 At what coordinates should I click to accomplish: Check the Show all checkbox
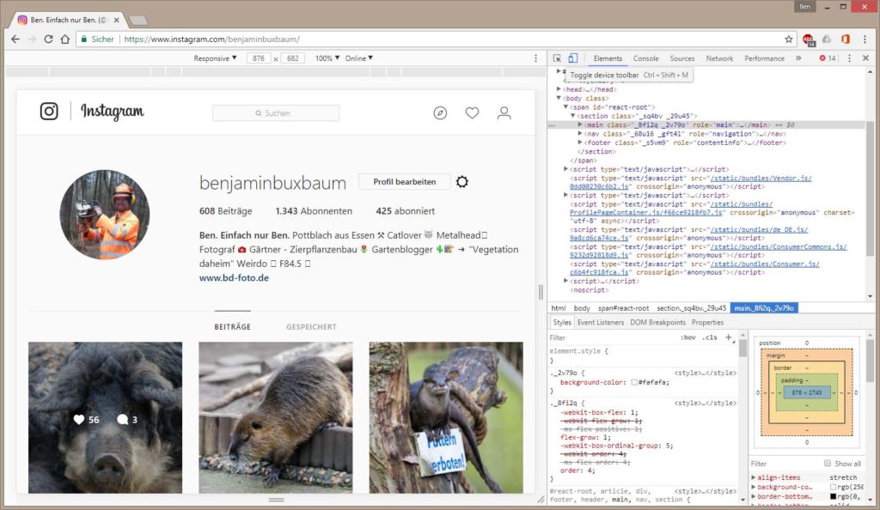[x=828, y=464]
